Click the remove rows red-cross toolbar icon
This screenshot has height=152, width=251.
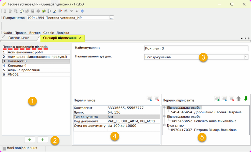(60, 11)
